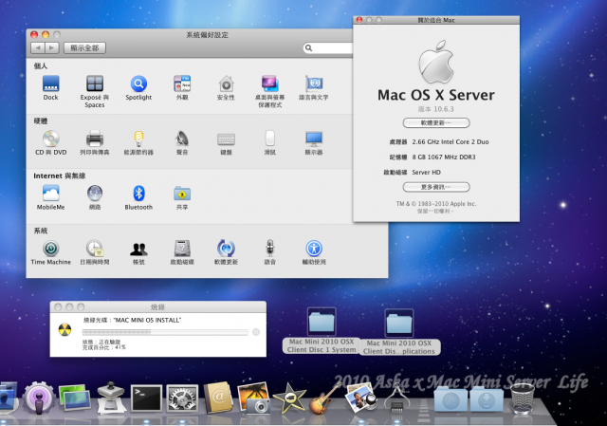
Task: Launch iPhoto from the Dock
Action: coord(254,398)
